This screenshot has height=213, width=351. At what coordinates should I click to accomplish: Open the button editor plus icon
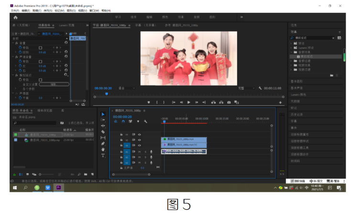(x=280, y=102)
